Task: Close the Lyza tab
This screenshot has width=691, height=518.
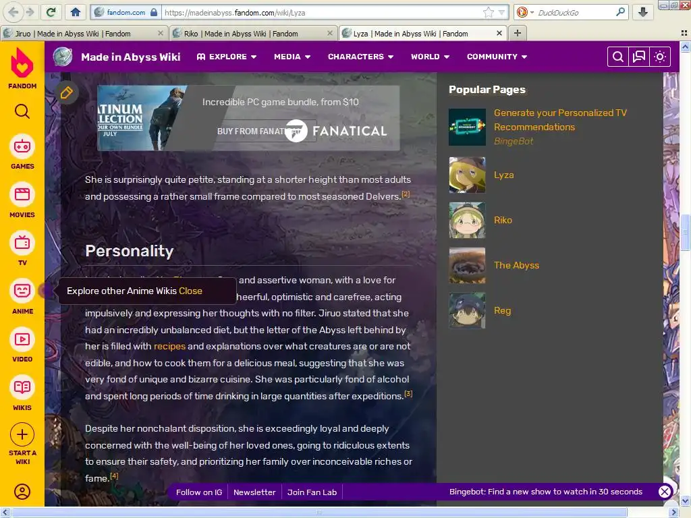Action: pos(499,33)
